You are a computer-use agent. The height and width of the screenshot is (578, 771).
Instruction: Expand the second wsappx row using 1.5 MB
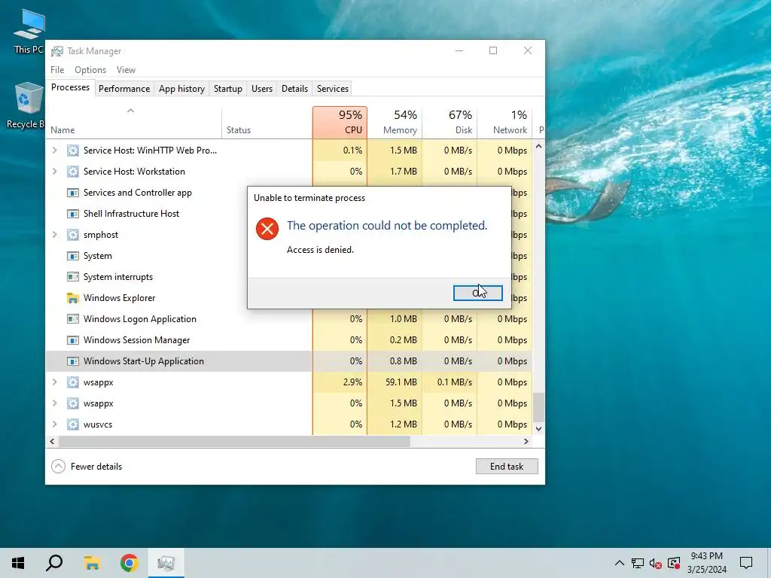click(54, 403)
